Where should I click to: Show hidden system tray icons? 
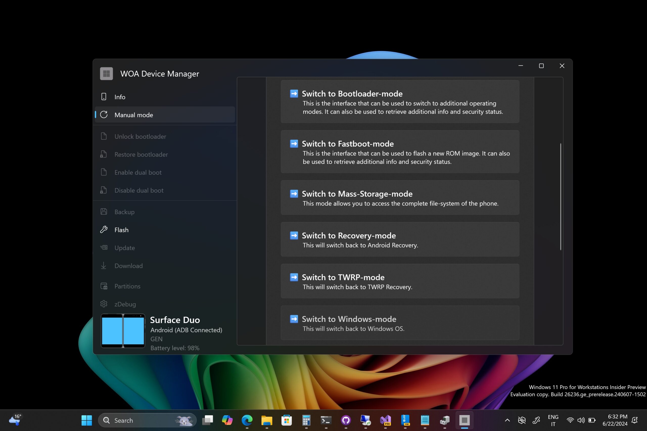pyautogui.click(x=507, y=420)
